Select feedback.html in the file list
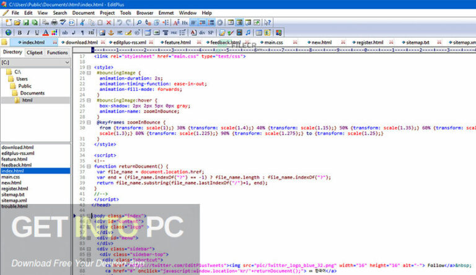The height and width of the screenshot is (275, 476). tap(16, 165)
